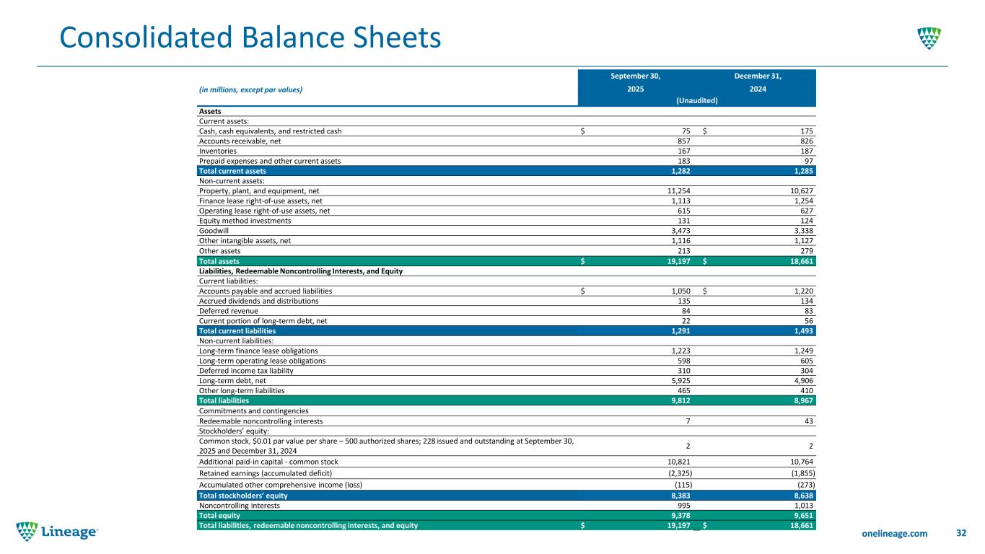Click page number 32

tap(960, 532)
